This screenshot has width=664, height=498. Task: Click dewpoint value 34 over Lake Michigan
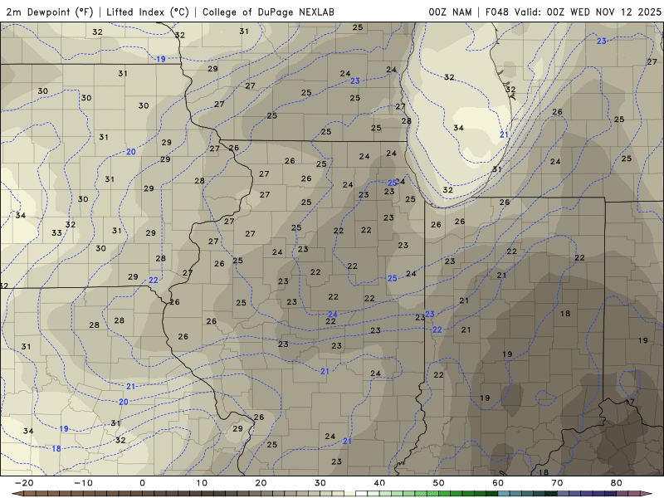458,128
